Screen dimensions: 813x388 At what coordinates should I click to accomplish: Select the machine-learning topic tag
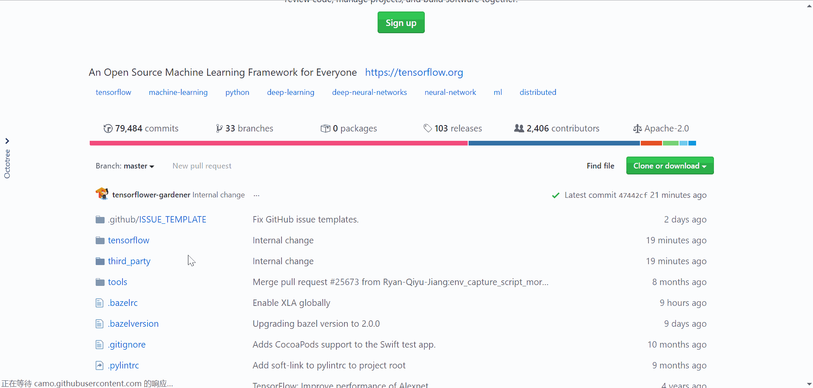[x=178, y=92]
